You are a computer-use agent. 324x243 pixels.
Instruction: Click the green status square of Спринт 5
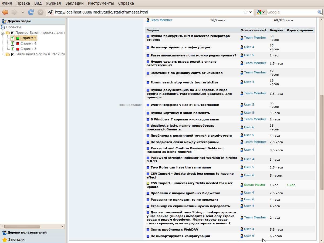(x=18, y=38)
